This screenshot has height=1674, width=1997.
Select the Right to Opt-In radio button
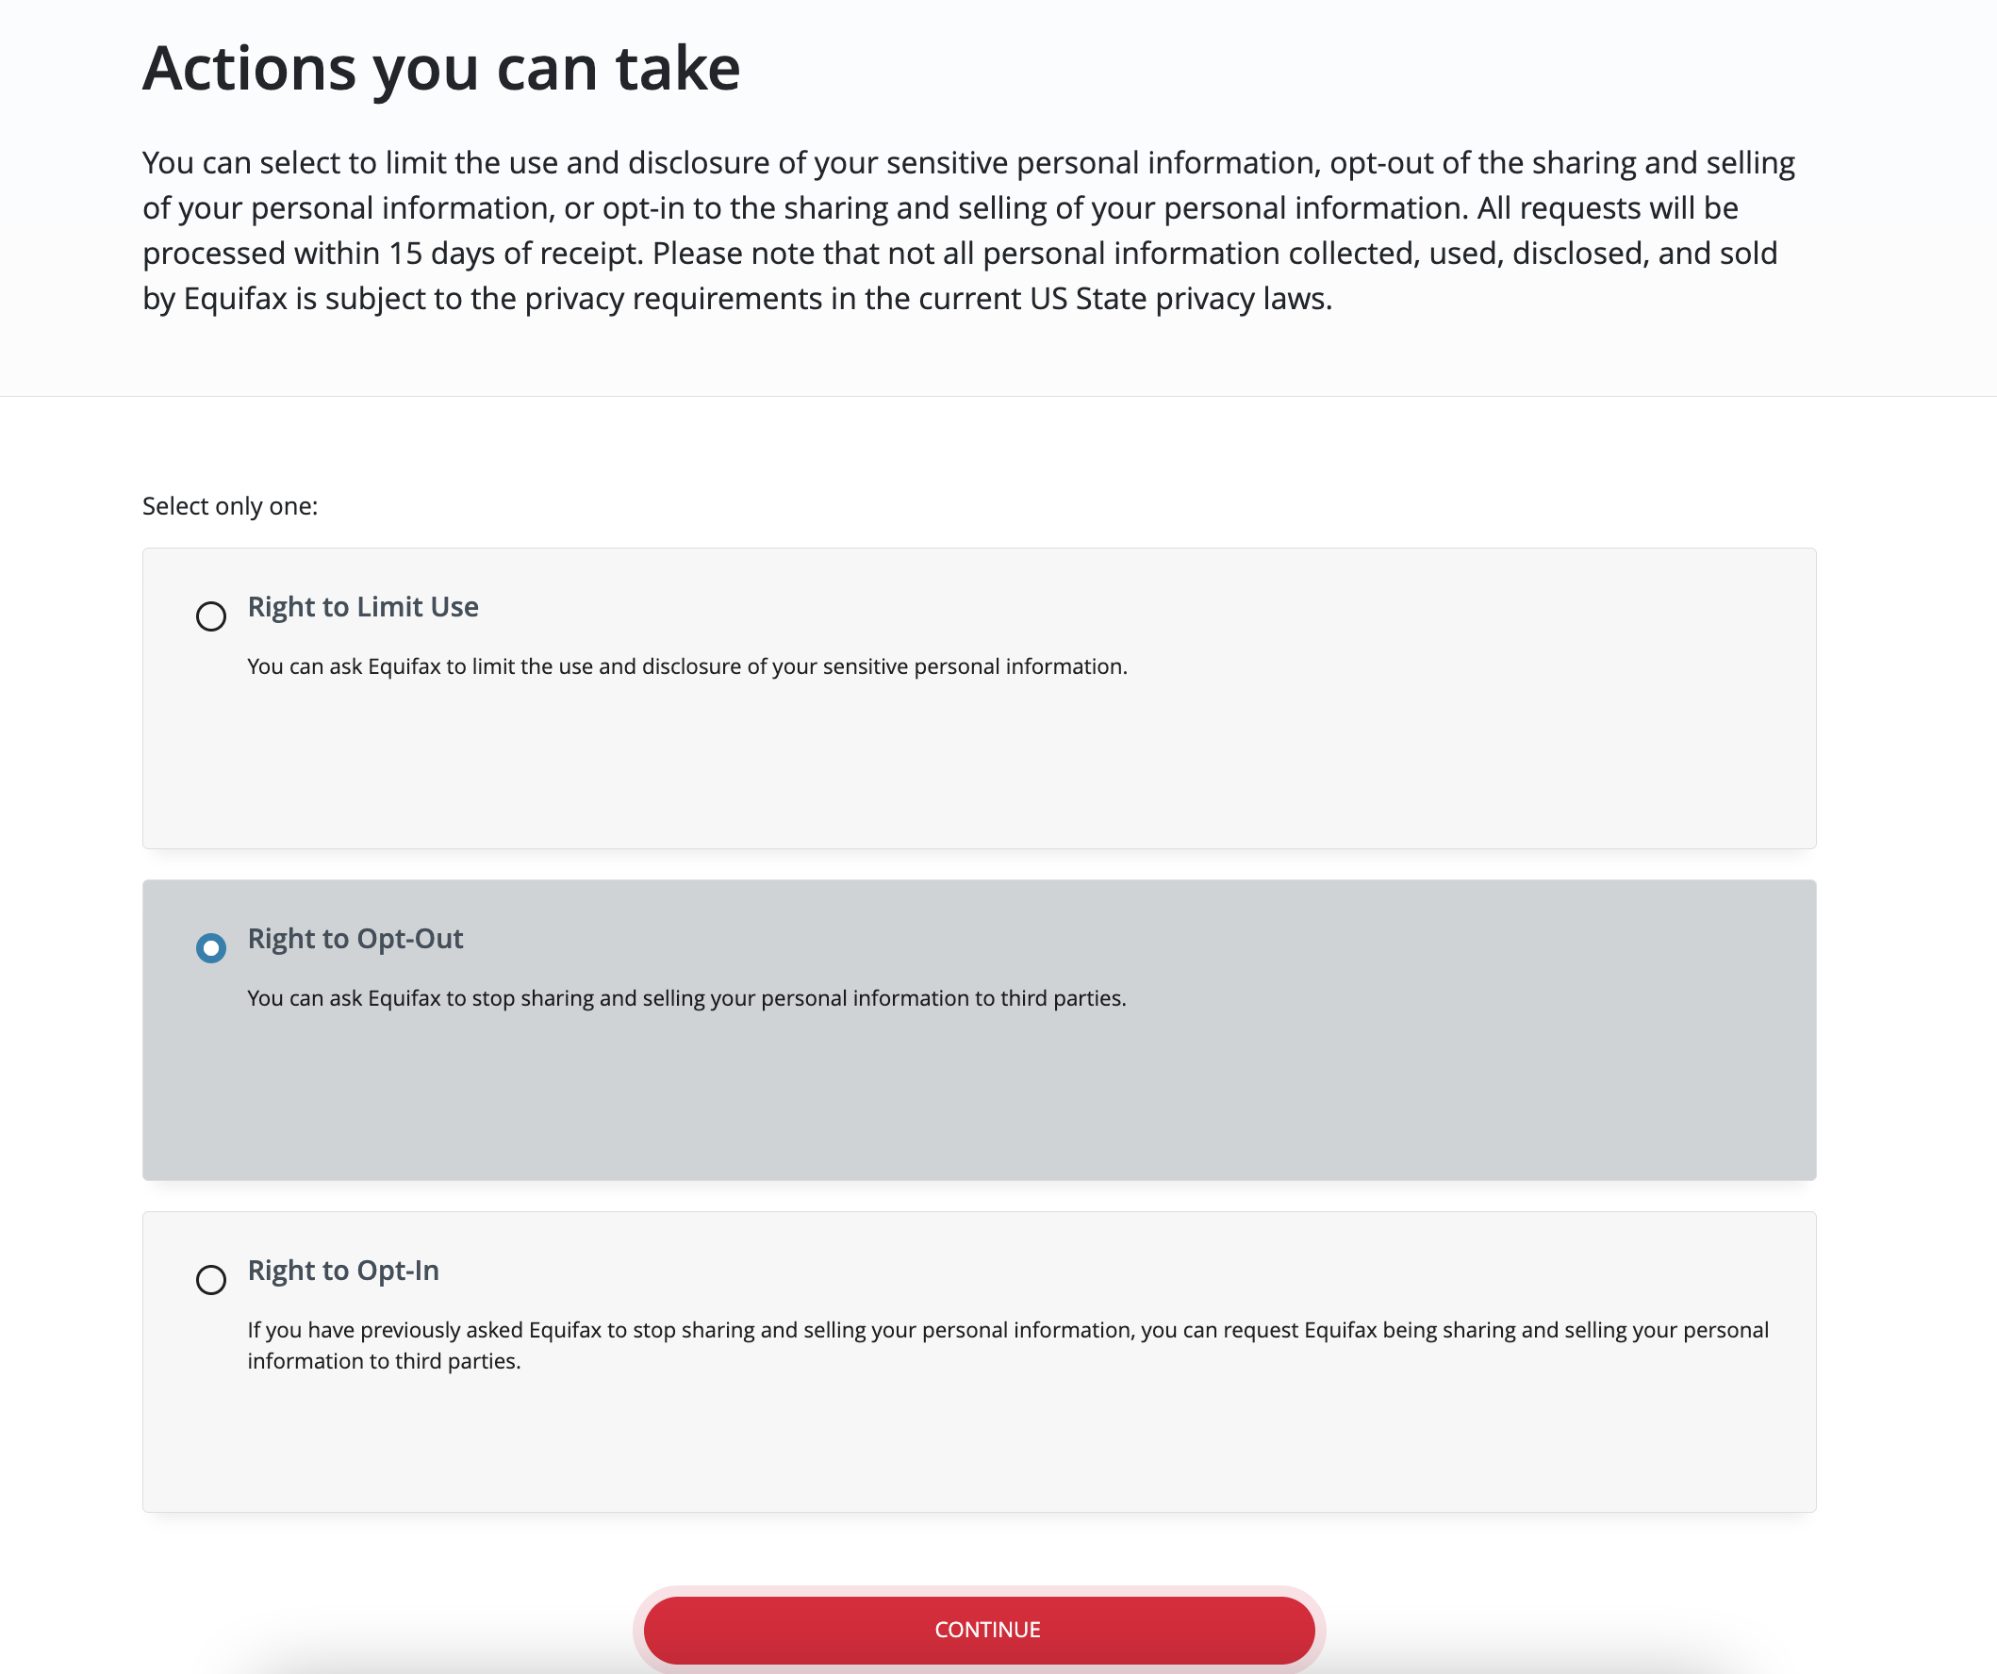pyautogui.click(x=211, y=1279)
